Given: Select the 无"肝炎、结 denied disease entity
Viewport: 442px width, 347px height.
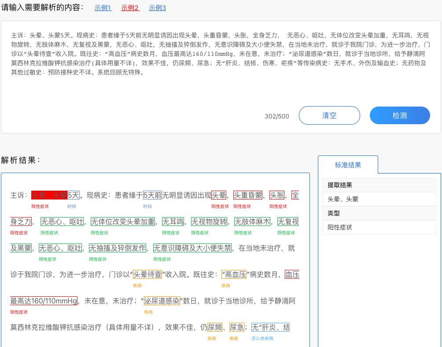Looking at the screenshot, I should pos(271,327).
